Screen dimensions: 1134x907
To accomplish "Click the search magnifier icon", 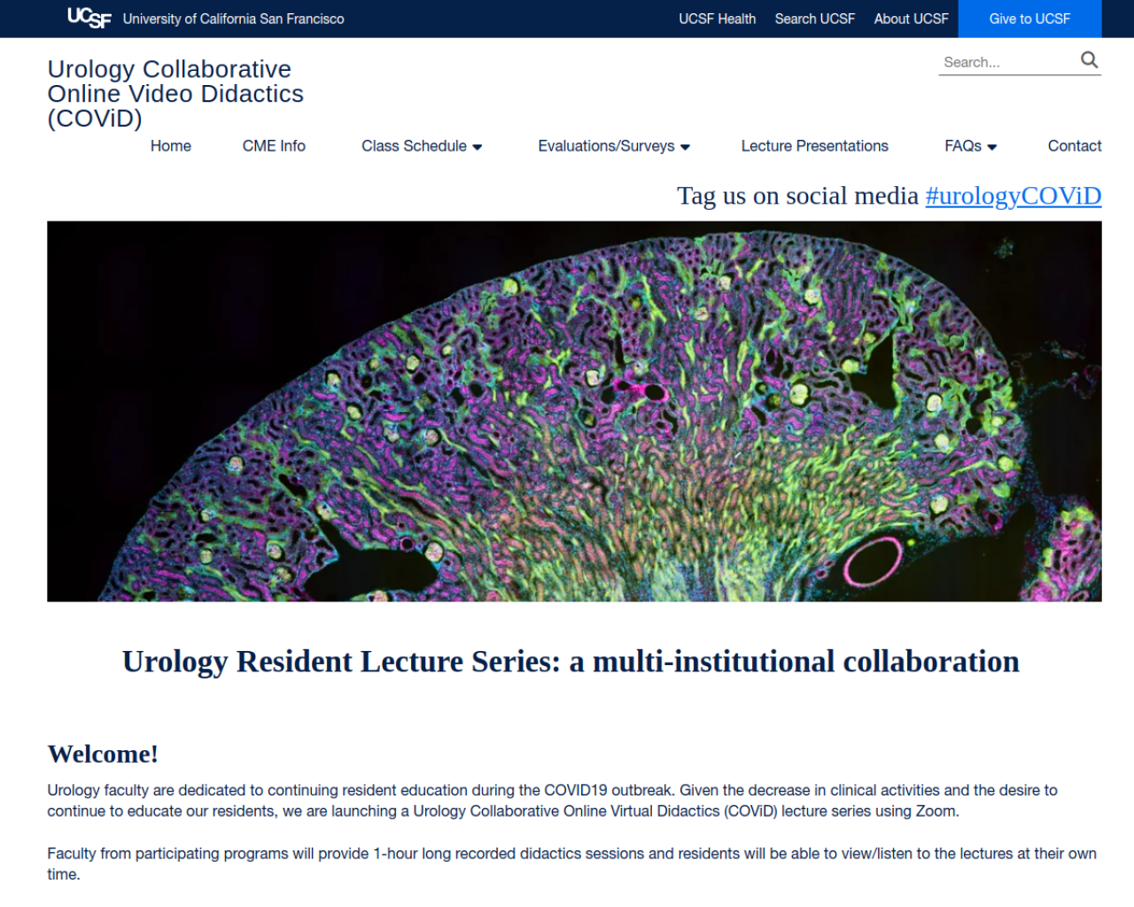I will tap(1089, 60).
